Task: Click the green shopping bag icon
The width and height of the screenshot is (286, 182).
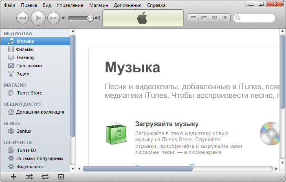Action: (116, 133)
